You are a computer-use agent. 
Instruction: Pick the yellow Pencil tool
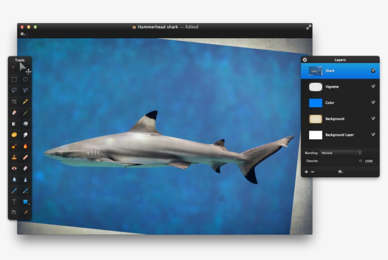click(25, 102)
